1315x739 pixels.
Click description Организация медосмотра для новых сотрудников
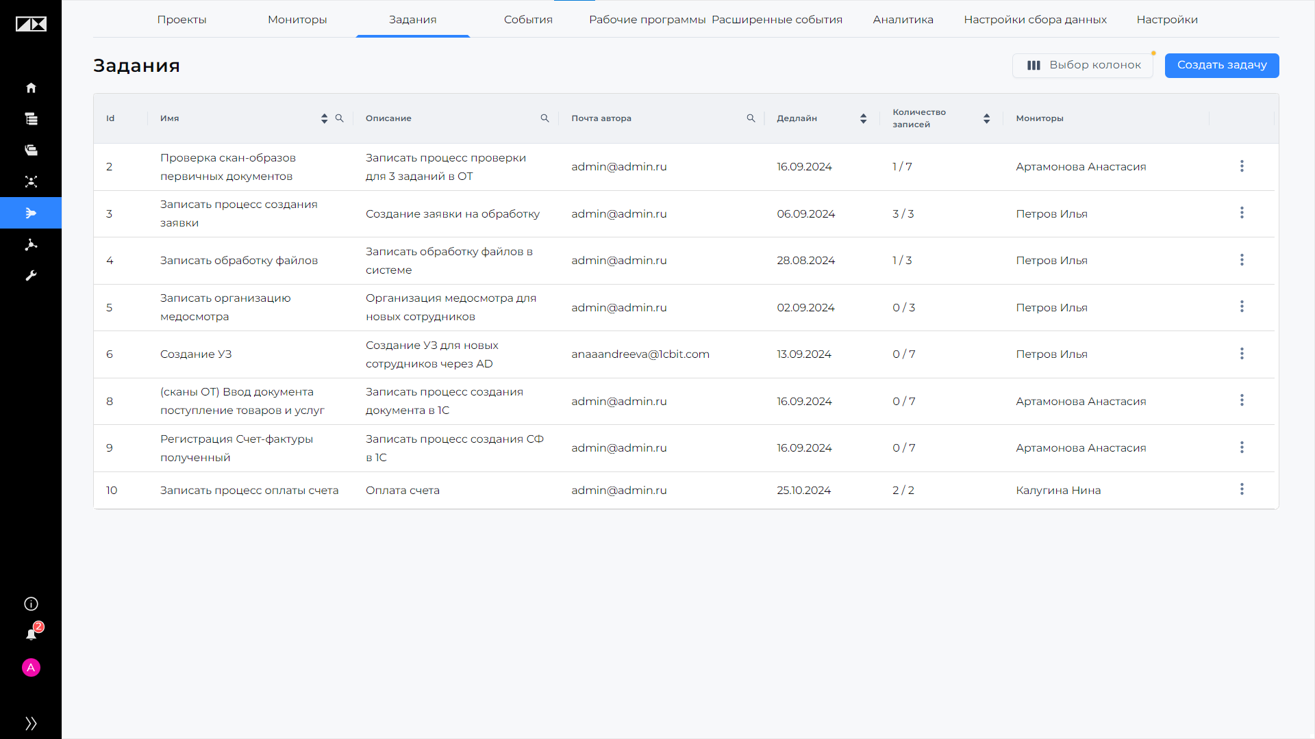(451, 307)
